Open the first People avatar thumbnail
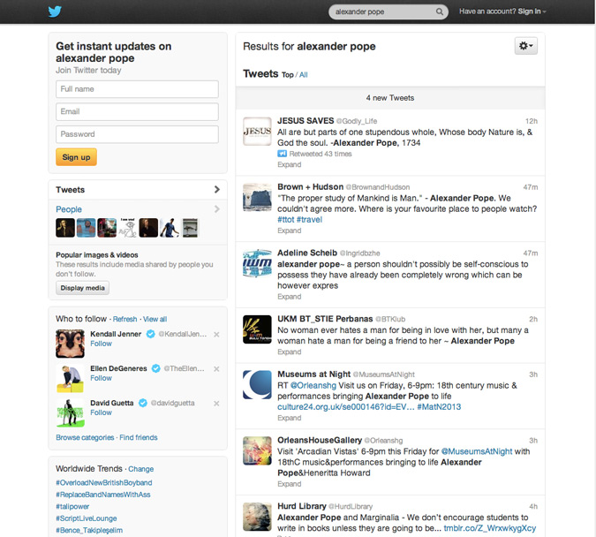Viewport: 596px width, 537px height. coord(65,228)
